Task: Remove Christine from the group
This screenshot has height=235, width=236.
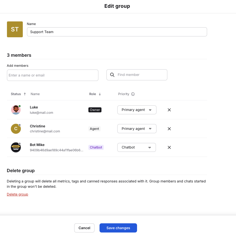Action: [169, 129]
